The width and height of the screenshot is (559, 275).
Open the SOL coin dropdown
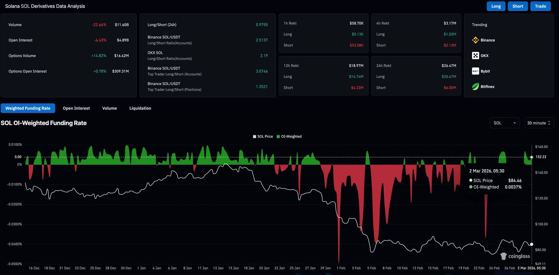coord(504,123)
